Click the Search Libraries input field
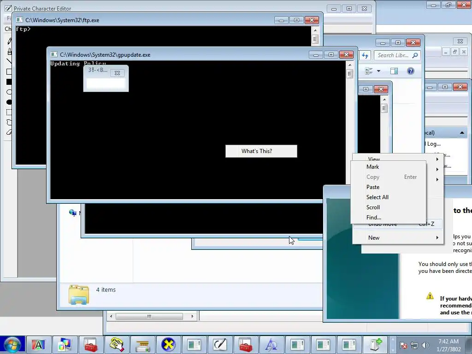Viewport: 472px width, 354px height. click(397, 55)
